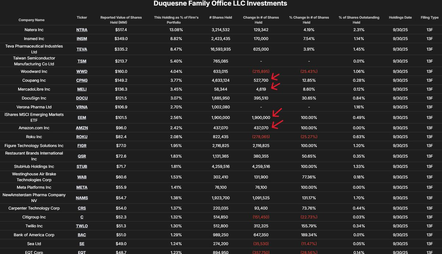Sort by Company Name column header
This screenshot has width=442, height=254.
[32, 20]
